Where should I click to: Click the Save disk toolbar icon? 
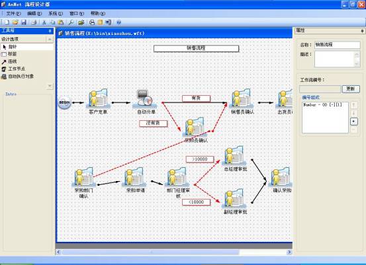(x=24, y=22)
